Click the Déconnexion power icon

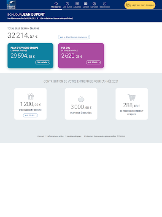click(105, 4)
